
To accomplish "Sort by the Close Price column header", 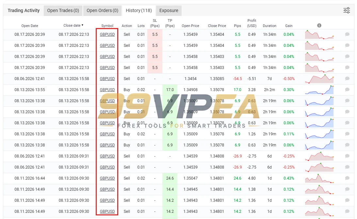I will tap(217, 26).
